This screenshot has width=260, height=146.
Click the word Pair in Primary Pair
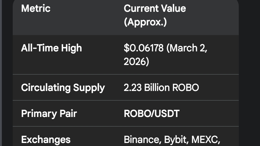click(x=68, y=114)
